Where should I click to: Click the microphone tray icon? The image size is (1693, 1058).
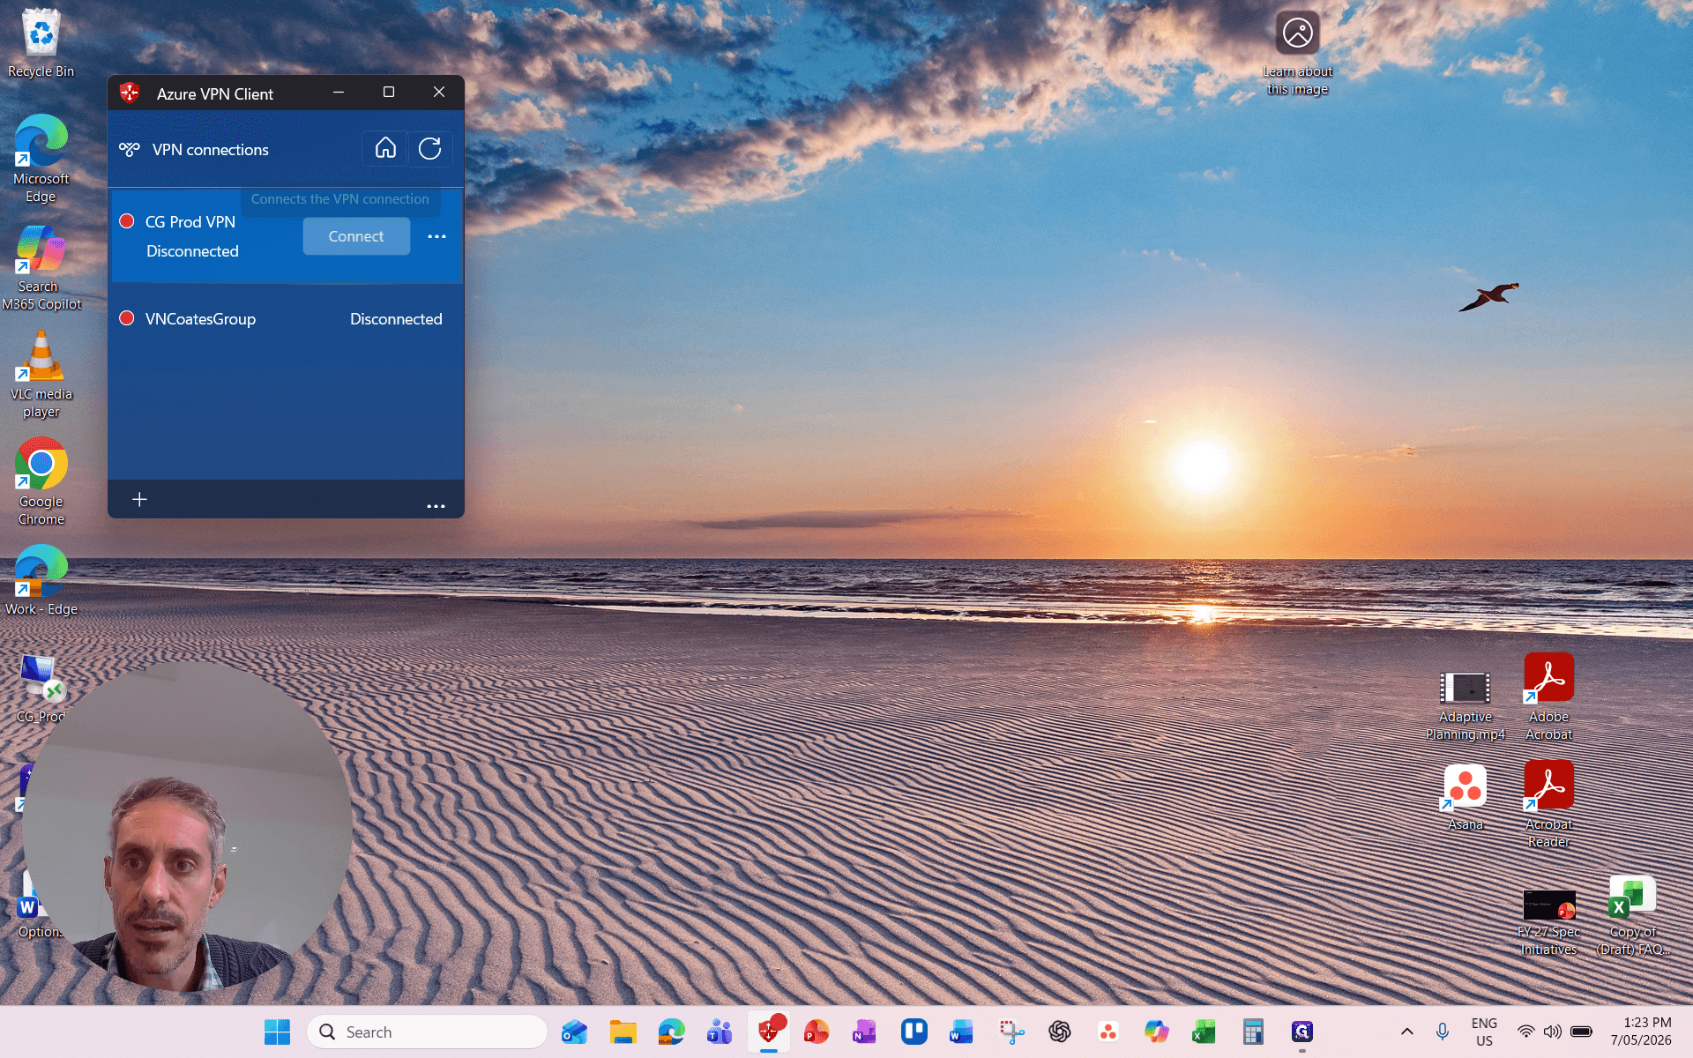(x=1443, y=1032)
